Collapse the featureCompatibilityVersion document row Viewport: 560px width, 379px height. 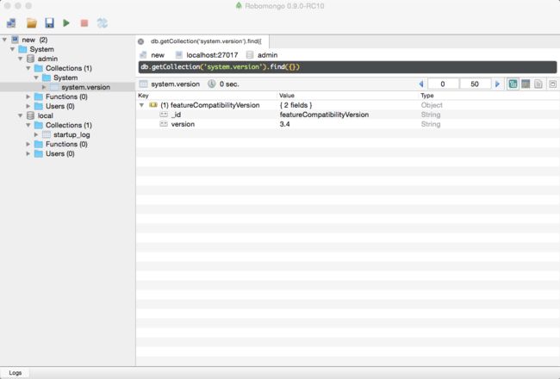tap(142, 105)
